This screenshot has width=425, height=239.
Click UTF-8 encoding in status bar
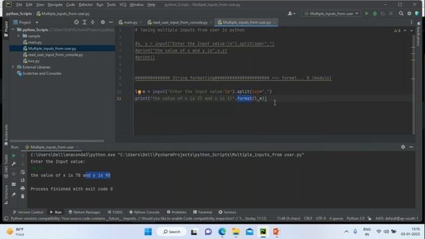321,218
